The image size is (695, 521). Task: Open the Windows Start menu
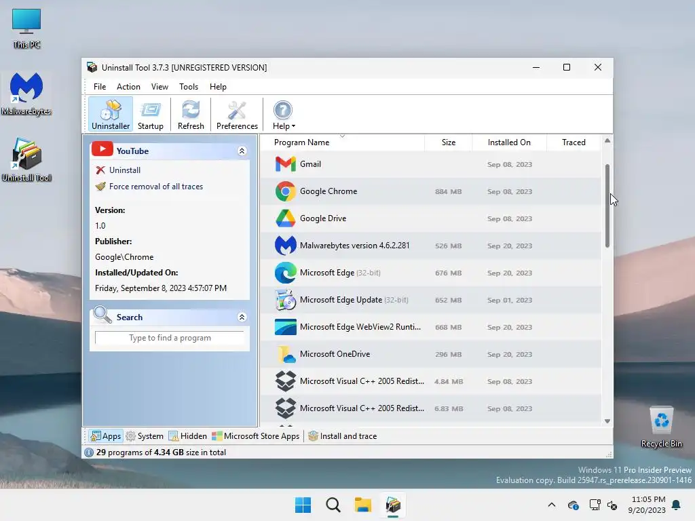[x=303, y=505]
